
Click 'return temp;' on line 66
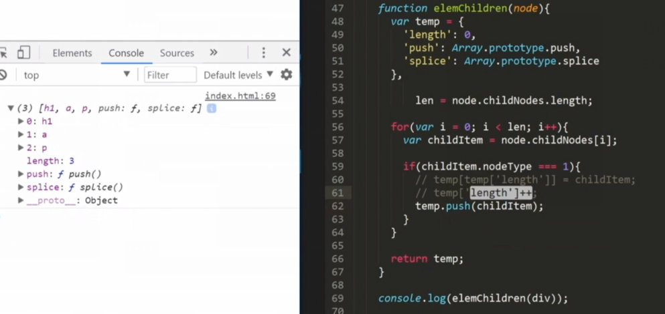point(427,259)
